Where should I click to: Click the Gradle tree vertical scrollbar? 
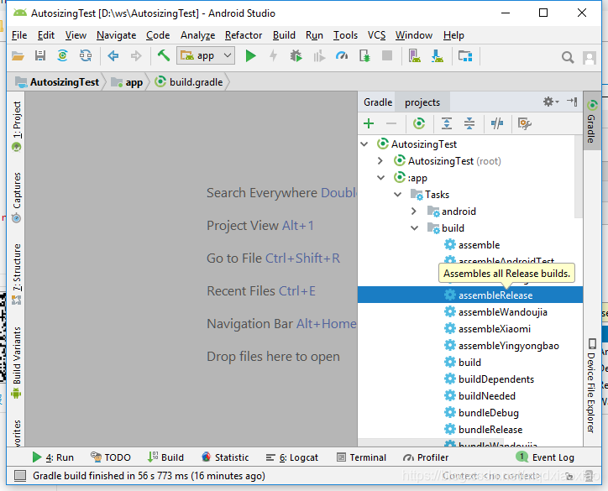(x=578, y=176)
